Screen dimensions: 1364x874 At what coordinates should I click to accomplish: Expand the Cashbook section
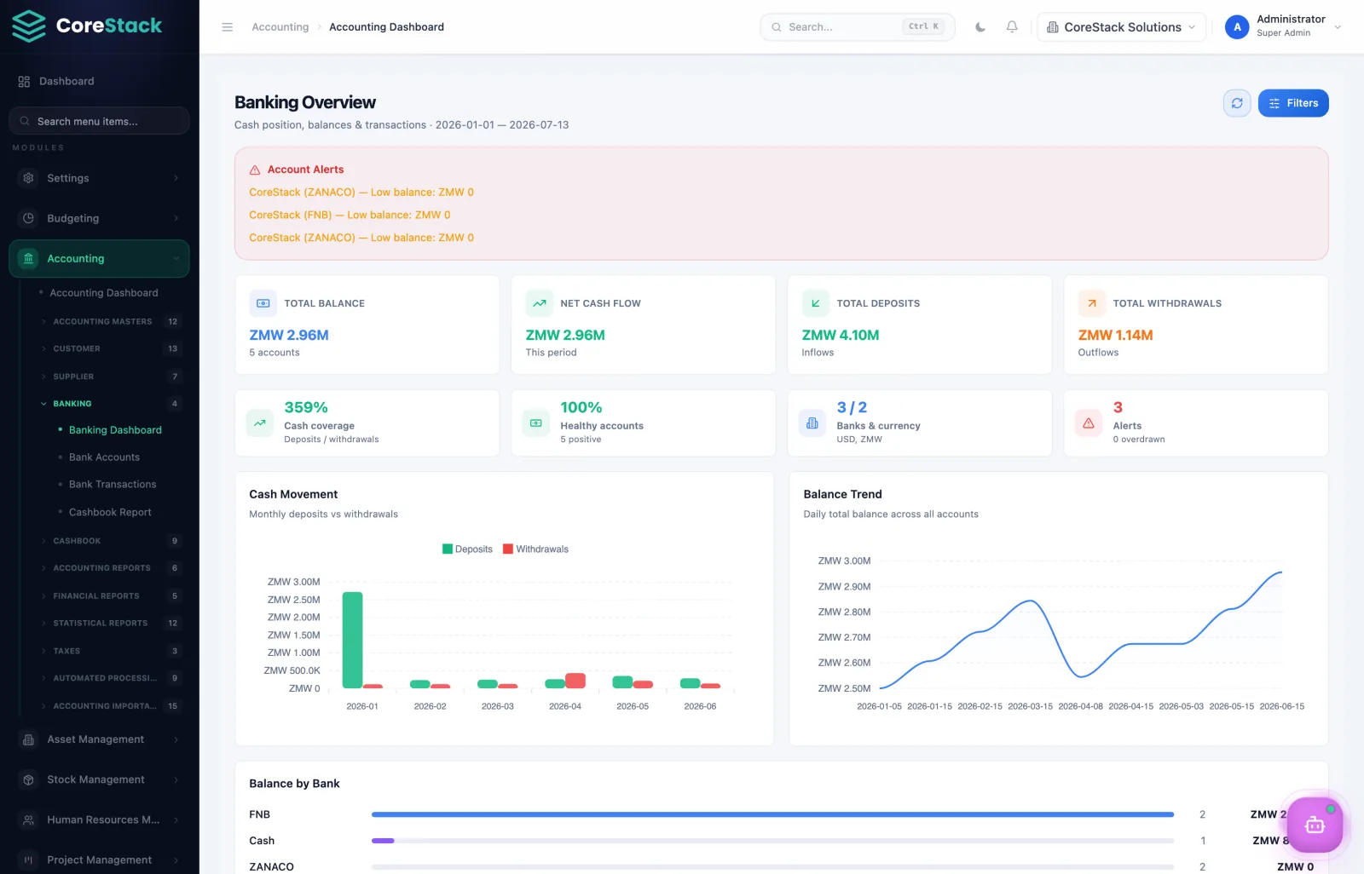pyautogui.click(x=111, y=541)
